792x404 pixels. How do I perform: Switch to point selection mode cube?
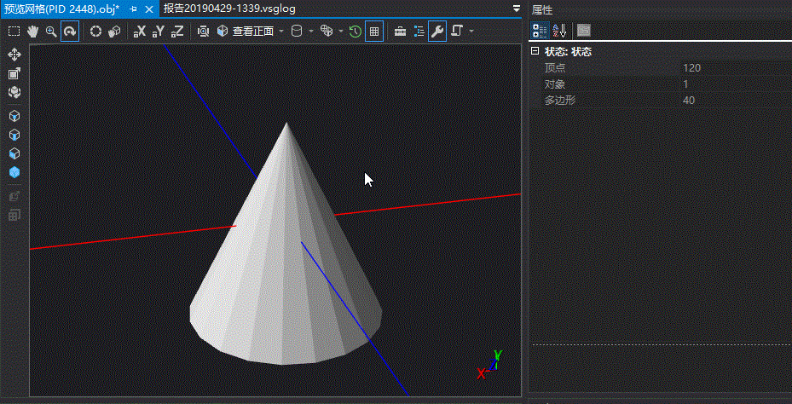[x=14, y=116]
